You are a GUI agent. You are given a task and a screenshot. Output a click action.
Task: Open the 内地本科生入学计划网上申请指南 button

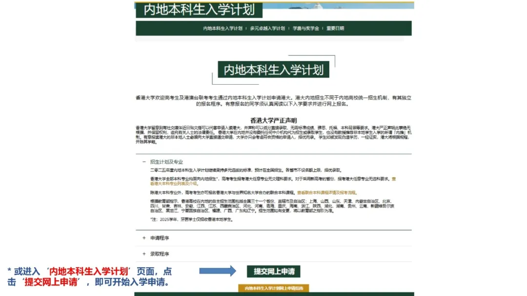274,288
